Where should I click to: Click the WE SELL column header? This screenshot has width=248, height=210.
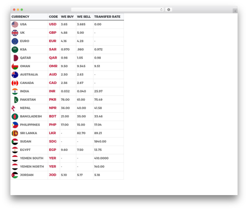pyautogui.click(x=84, y=16)
